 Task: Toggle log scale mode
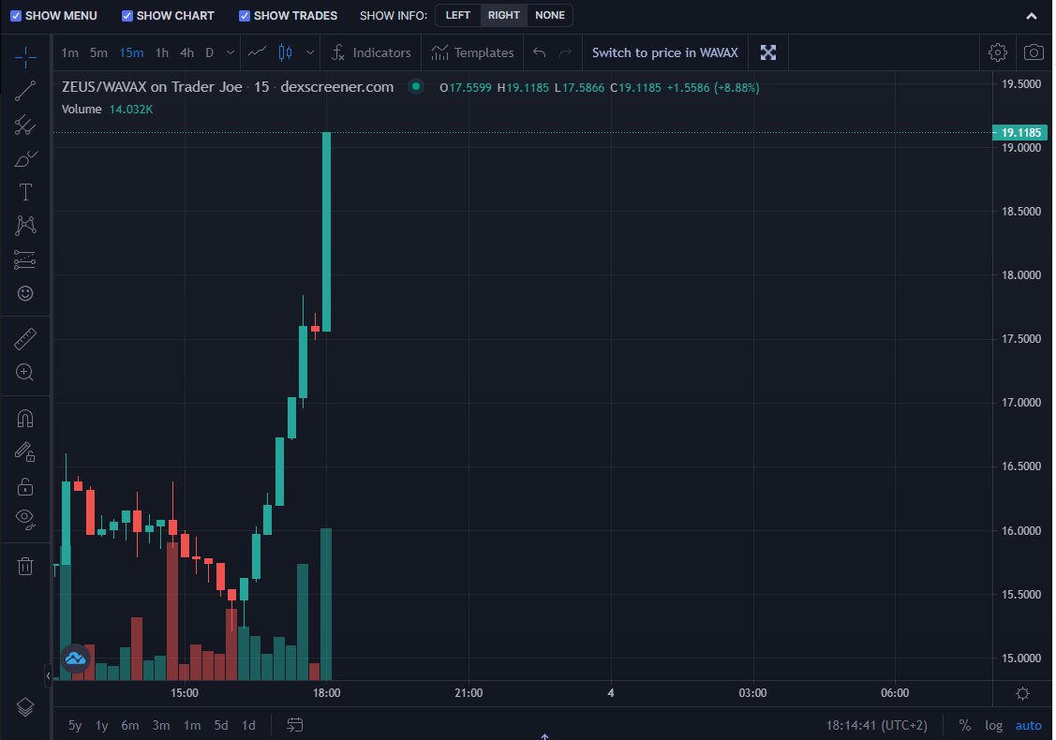point(993,725)
